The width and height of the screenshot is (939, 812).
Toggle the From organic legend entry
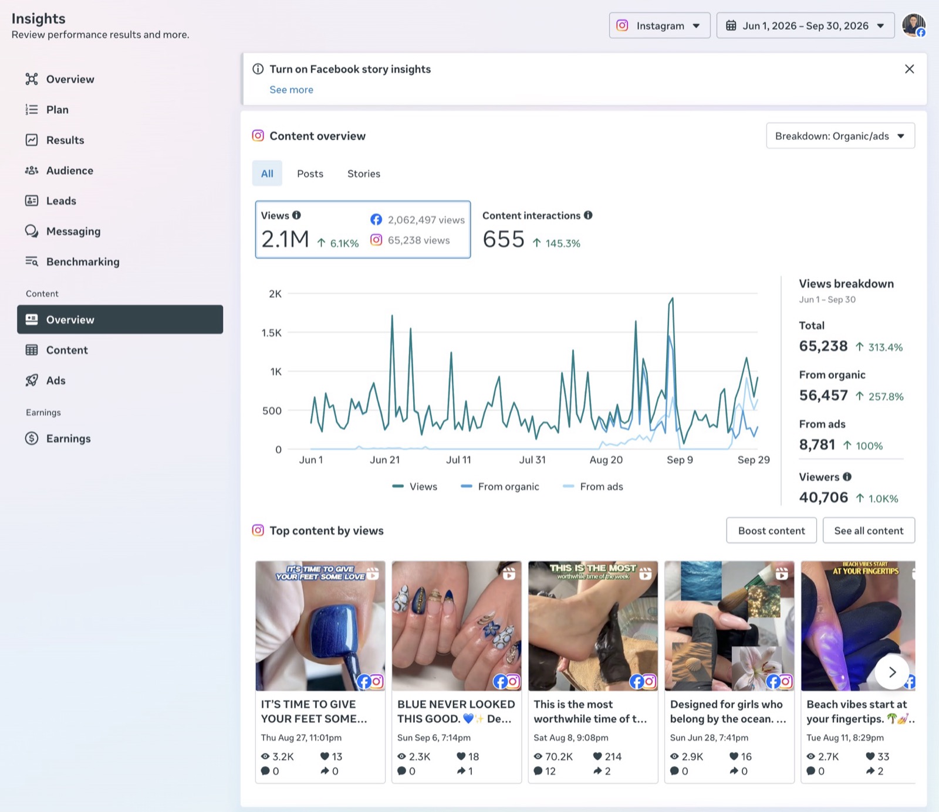500,487
